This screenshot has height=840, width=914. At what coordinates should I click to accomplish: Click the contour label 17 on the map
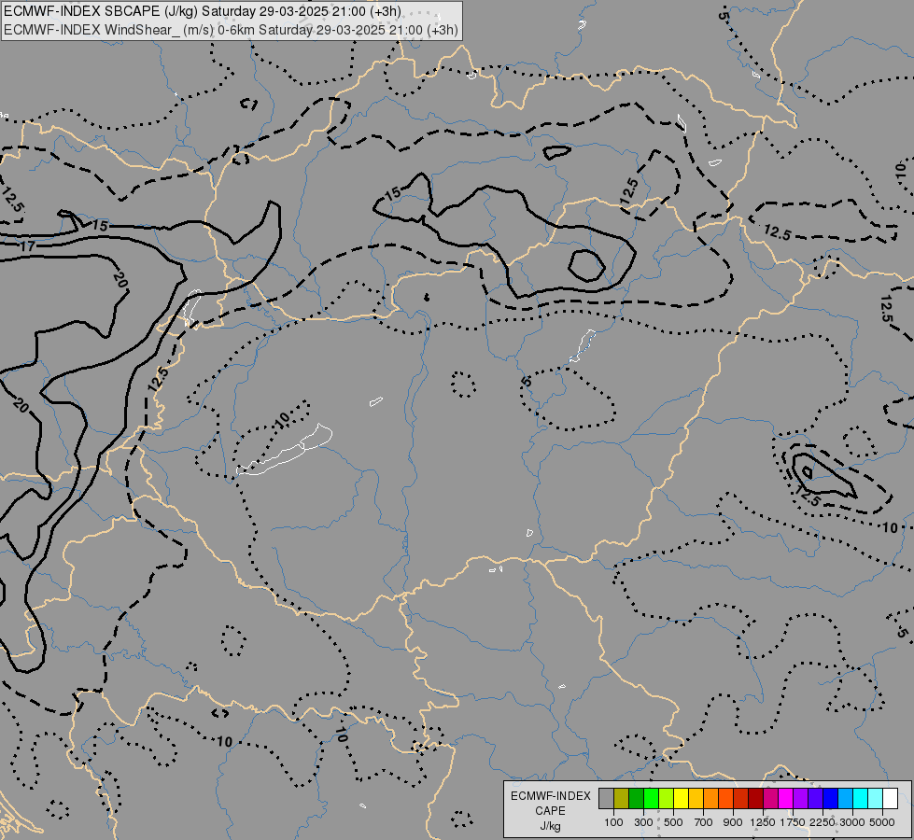tap(27, 246)
